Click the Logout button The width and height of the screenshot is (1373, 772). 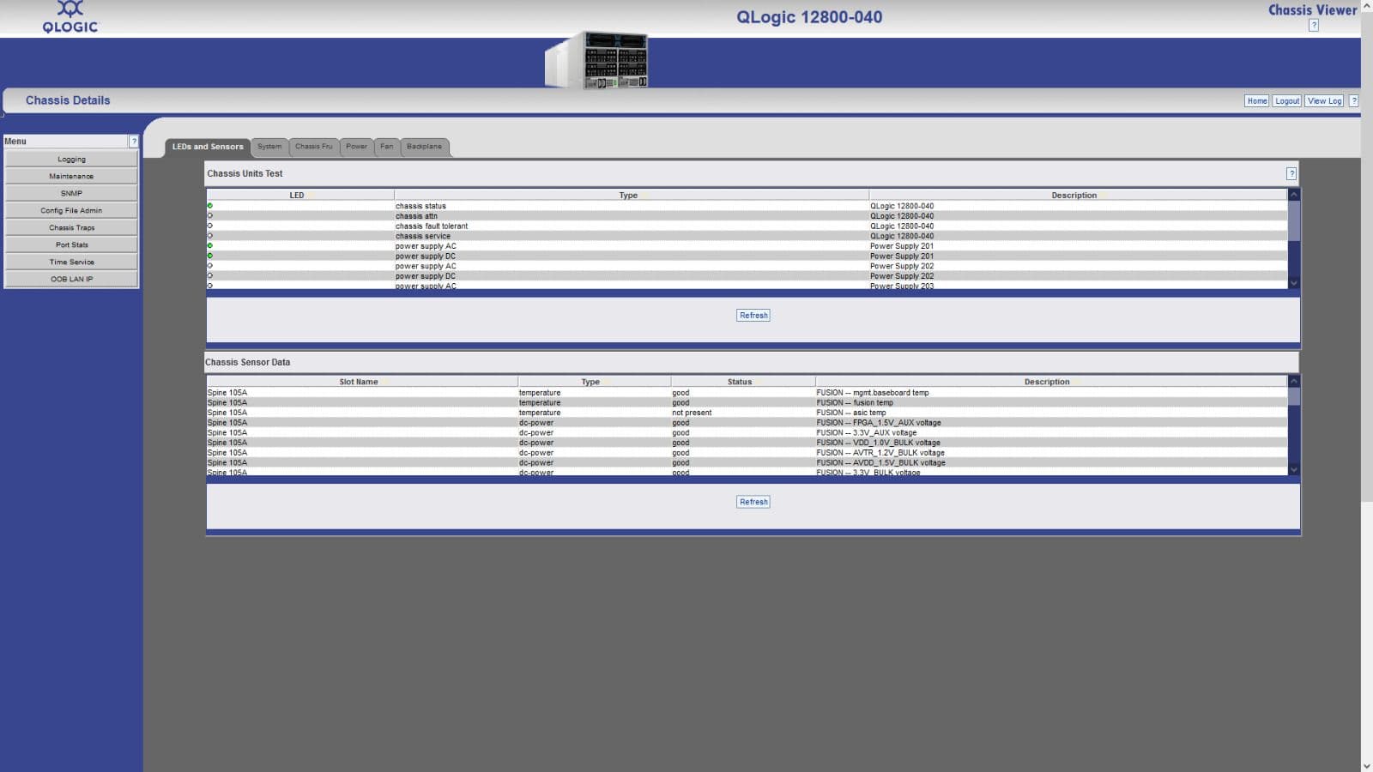[1286, 100]
